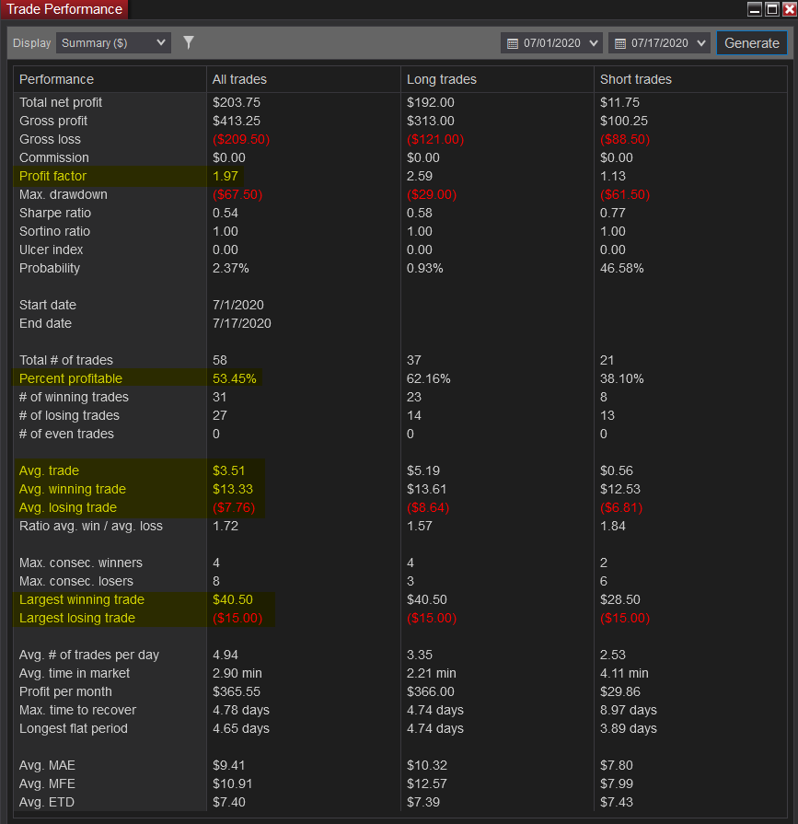Viewport: 798px width, 824px height.
Task: Select the Largest losing trade label
Action: pos(77,618)
